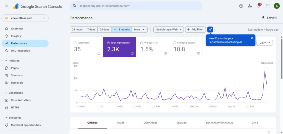283x134 pixels.
Task: Click the Export button
Action: [269, 18]
